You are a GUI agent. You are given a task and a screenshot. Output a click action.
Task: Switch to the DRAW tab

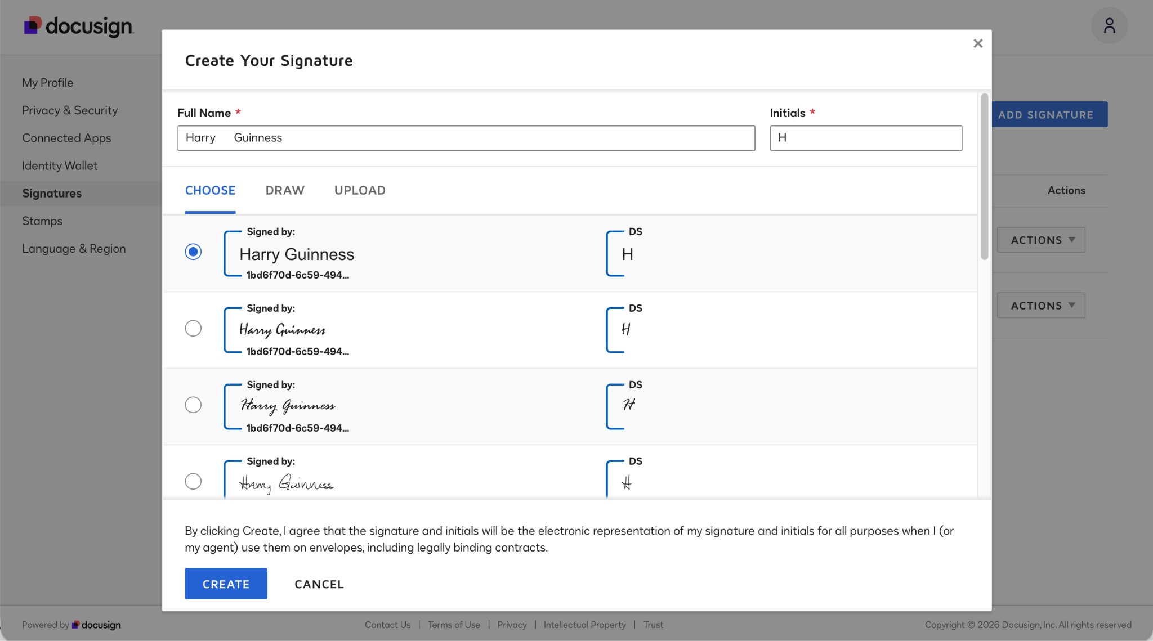tap(285, 190)
